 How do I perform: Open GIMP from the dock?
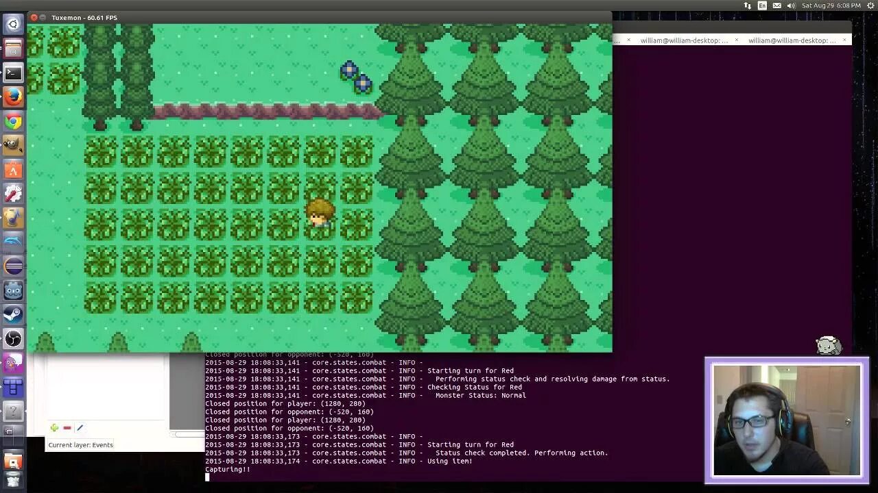13,145
